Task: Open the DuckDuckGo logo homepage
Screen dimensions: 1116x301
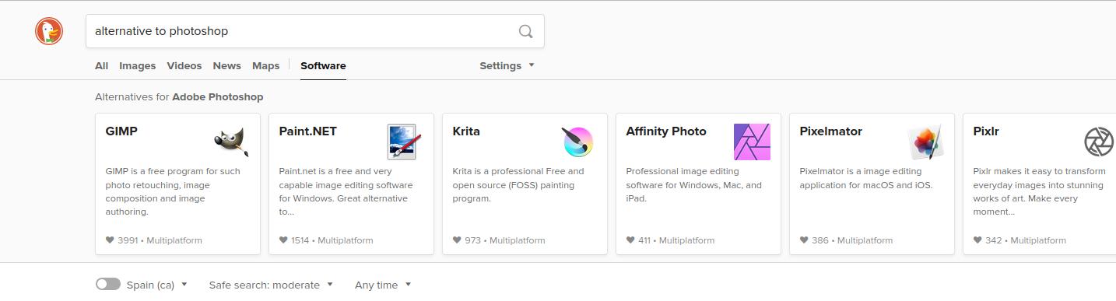Action: click(x=48, y=31)
